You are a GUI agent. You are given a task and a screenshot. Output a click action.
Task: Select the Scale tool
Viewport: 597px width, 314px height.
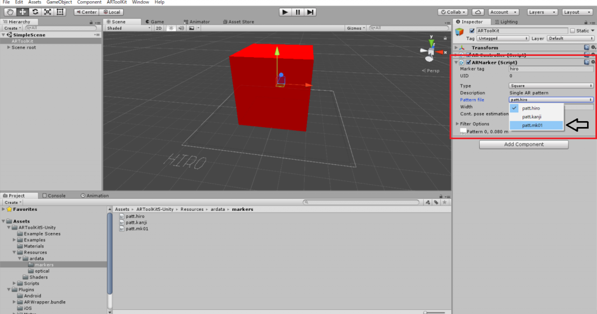tap(47, 12)
